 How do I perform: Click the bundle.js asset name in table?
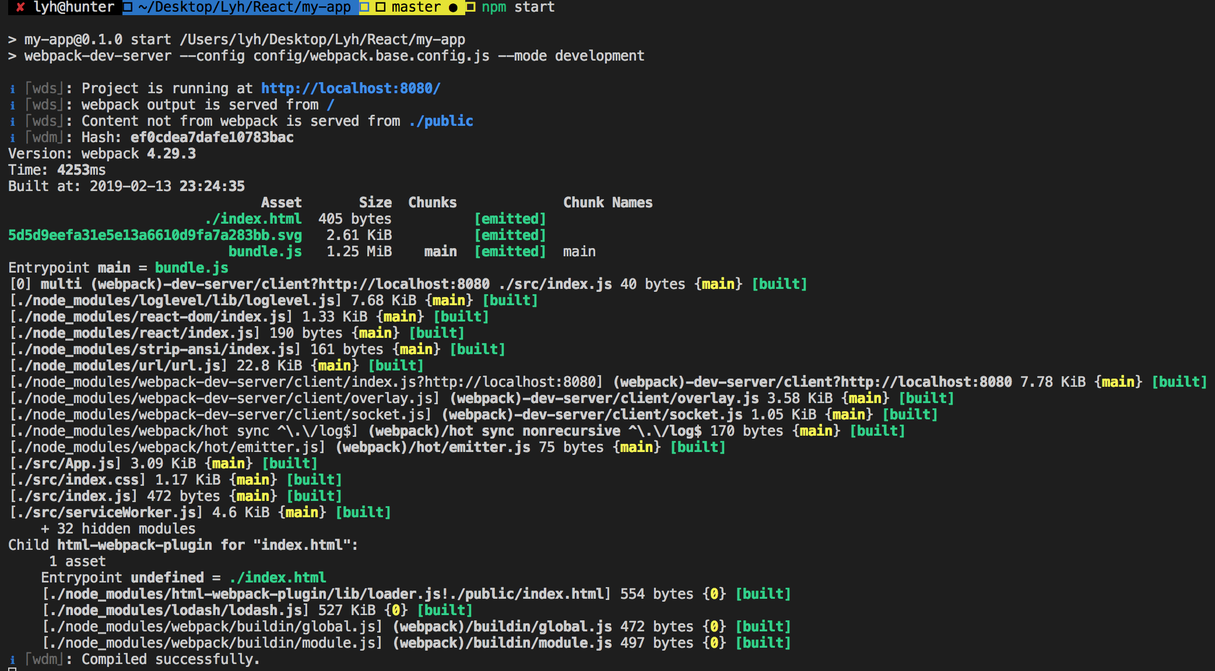pos(265,252)
